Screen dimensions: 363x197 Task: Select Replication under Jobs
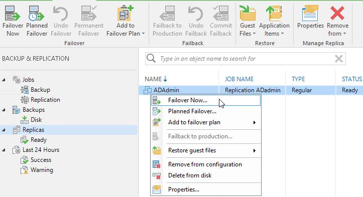coord(45,100)
